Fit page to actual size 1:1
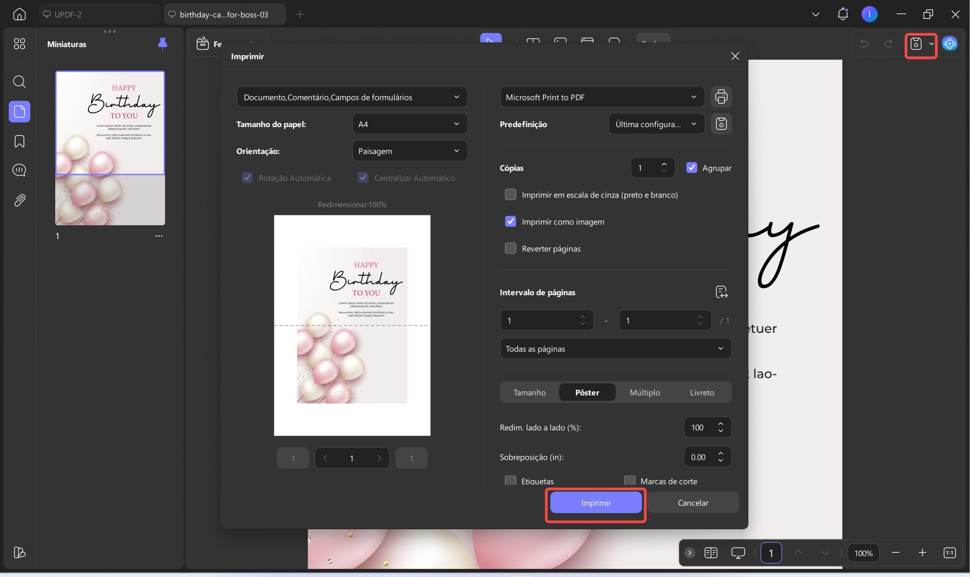 950,552
